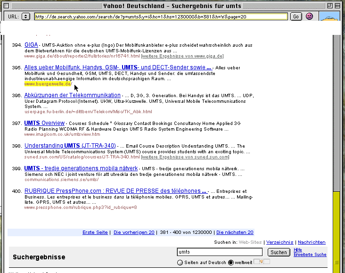Screen dimensions: 345x273
Task: Click the window zoom box in title bar
Action: pos(330,6)
